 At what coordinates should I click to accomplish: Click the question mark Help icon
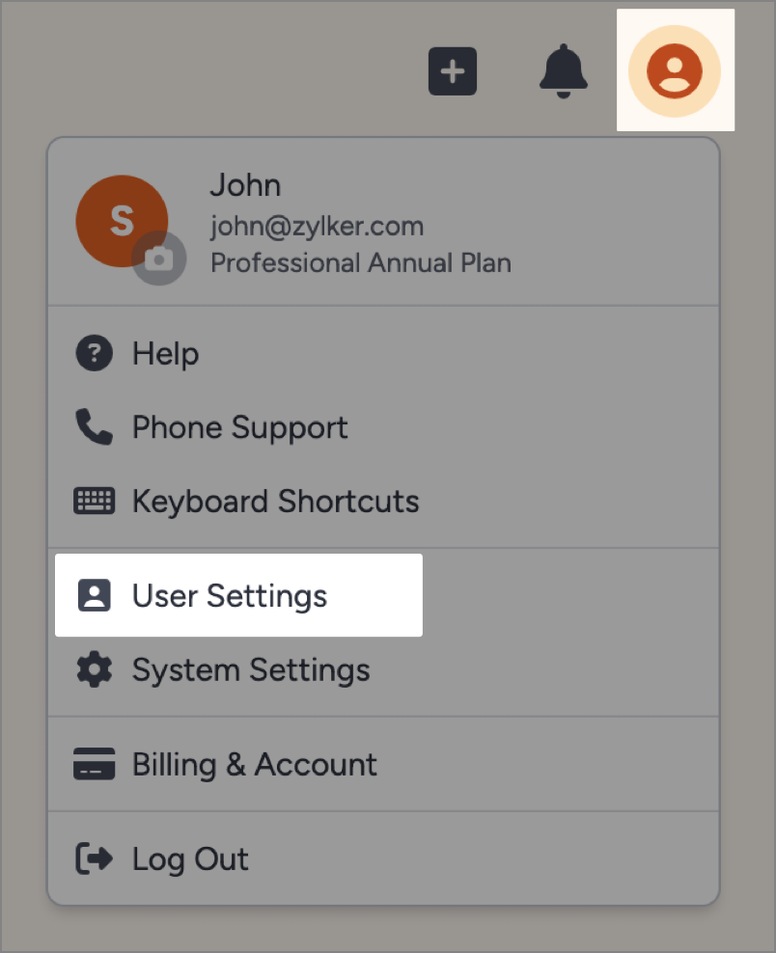pyautogui.click(x=94, y=354)
